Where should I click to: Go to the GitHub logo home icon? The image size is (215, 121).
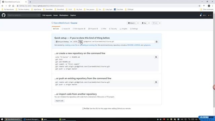tap(4, 15)
